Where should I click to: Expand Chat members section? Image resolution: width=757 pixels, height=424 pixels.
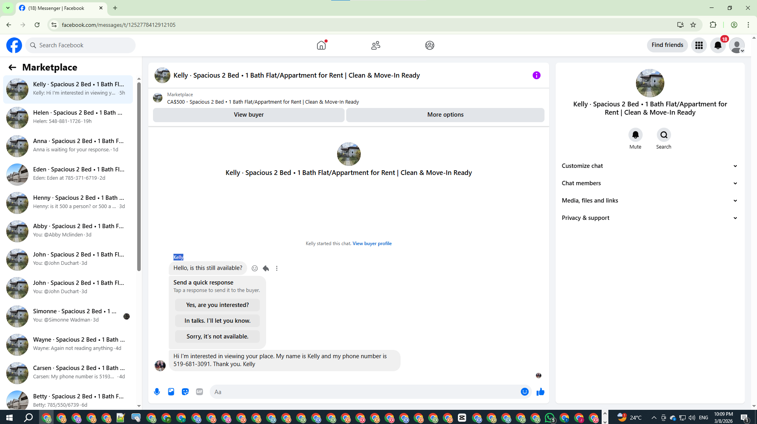coord(649,183)
